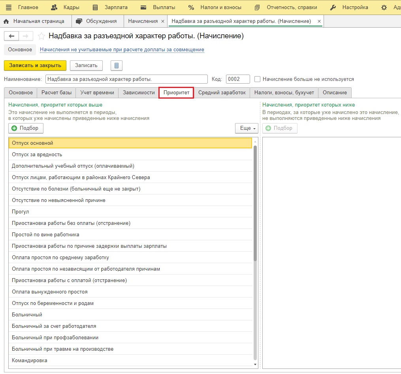Image resolution: width=401 pixels, height=374 pixels.
Task: Click the disabled right Подбор button
Action: coord(280,128)
